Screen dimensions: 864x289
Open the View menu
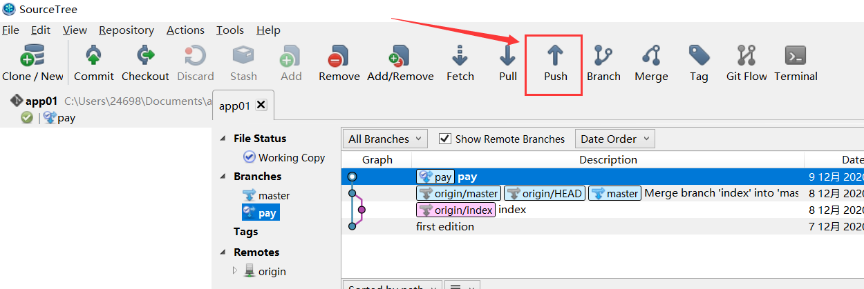tap(75, 30)
